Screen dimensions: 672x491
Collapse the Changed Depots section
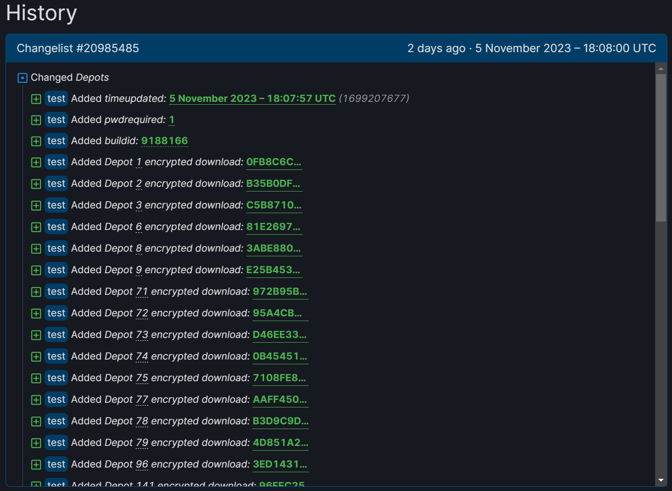pos(23,78)
